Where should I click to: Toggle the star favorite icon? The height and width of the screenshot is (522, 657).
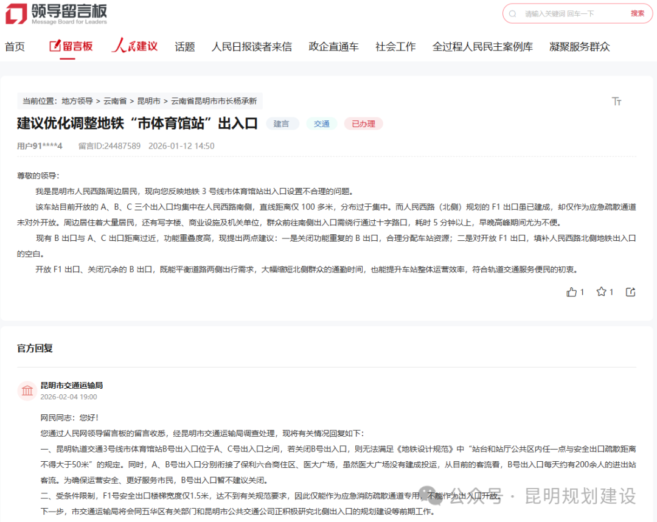600,292
